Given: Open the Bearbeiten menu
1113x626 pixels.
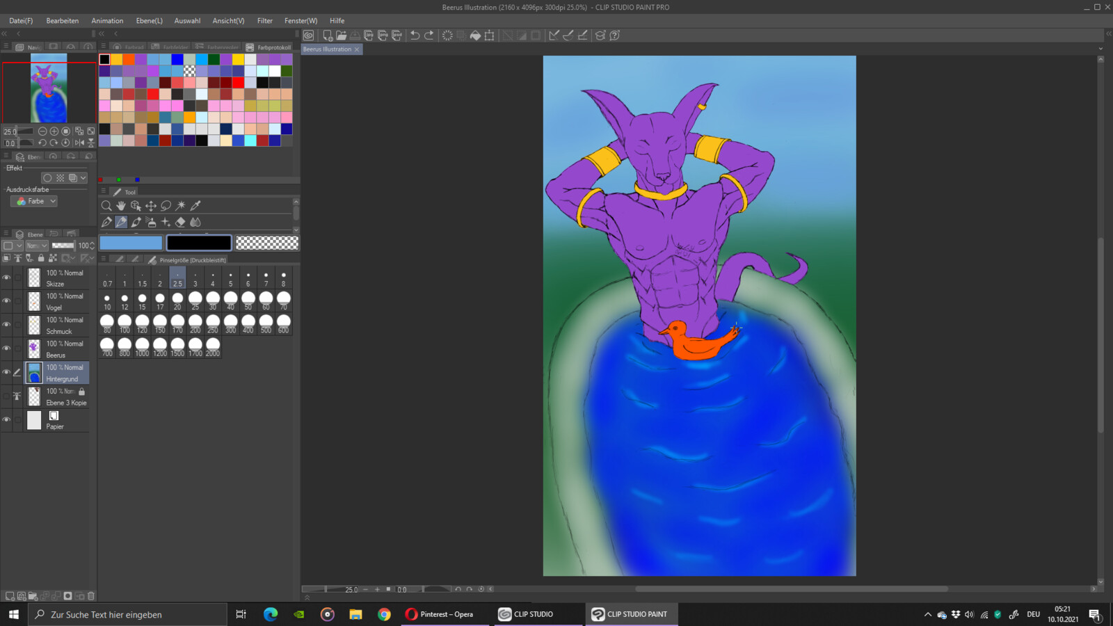Looking at the screenshot, I should [63, 21].
